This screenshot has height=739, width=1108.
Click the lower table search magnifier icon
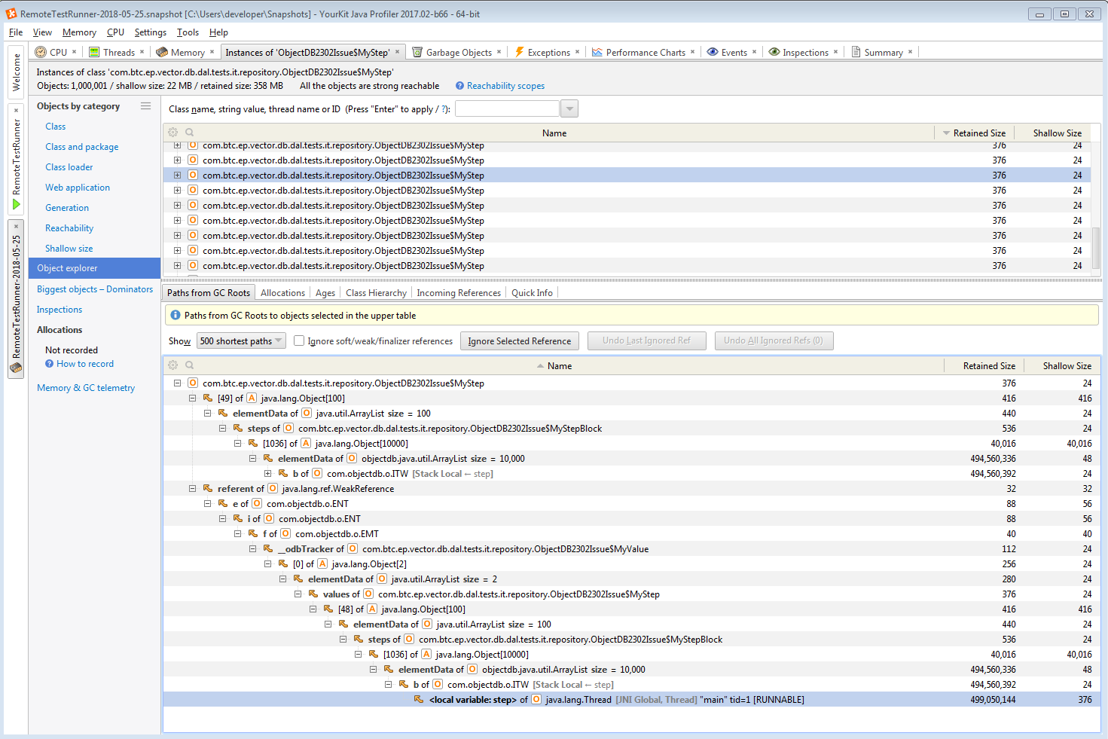[x=190, y=365]
